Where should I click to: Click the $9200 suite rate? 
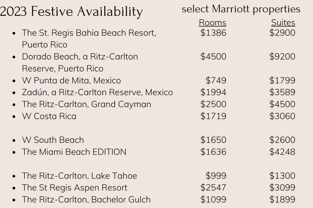[282, 57]
